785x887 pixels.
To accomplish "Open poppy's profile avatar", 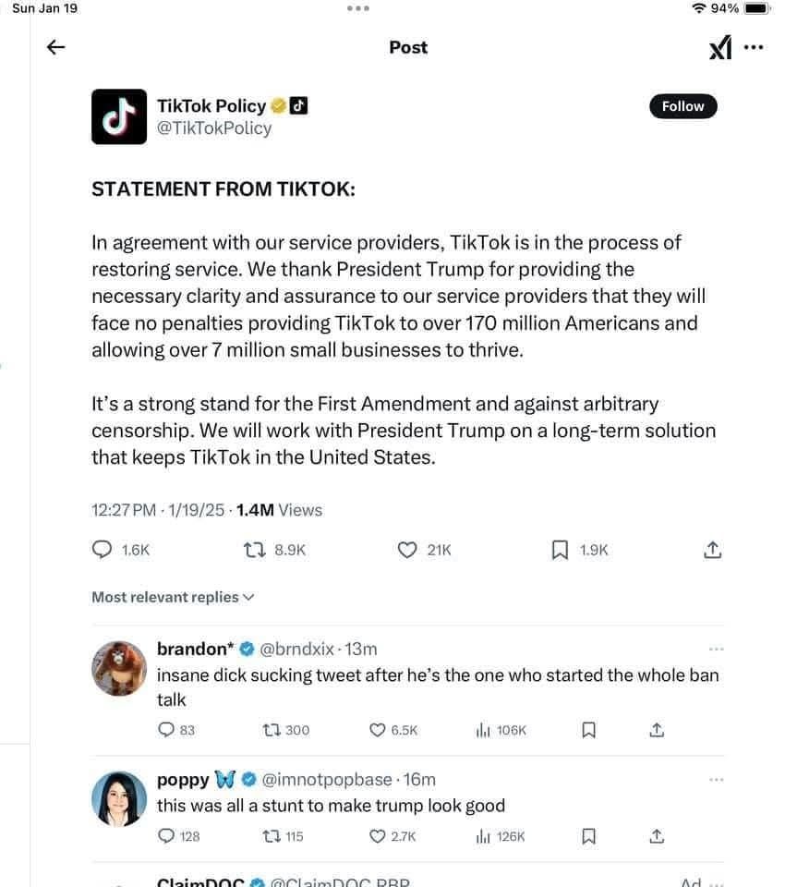I will pos(119,798).
